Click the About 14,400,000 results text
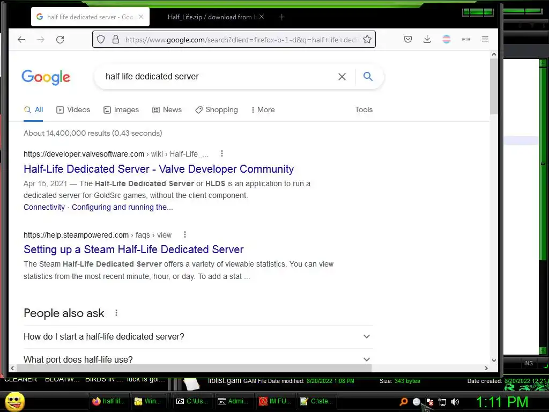The width and height of the screenshot is (549, 412). [93, 133]
